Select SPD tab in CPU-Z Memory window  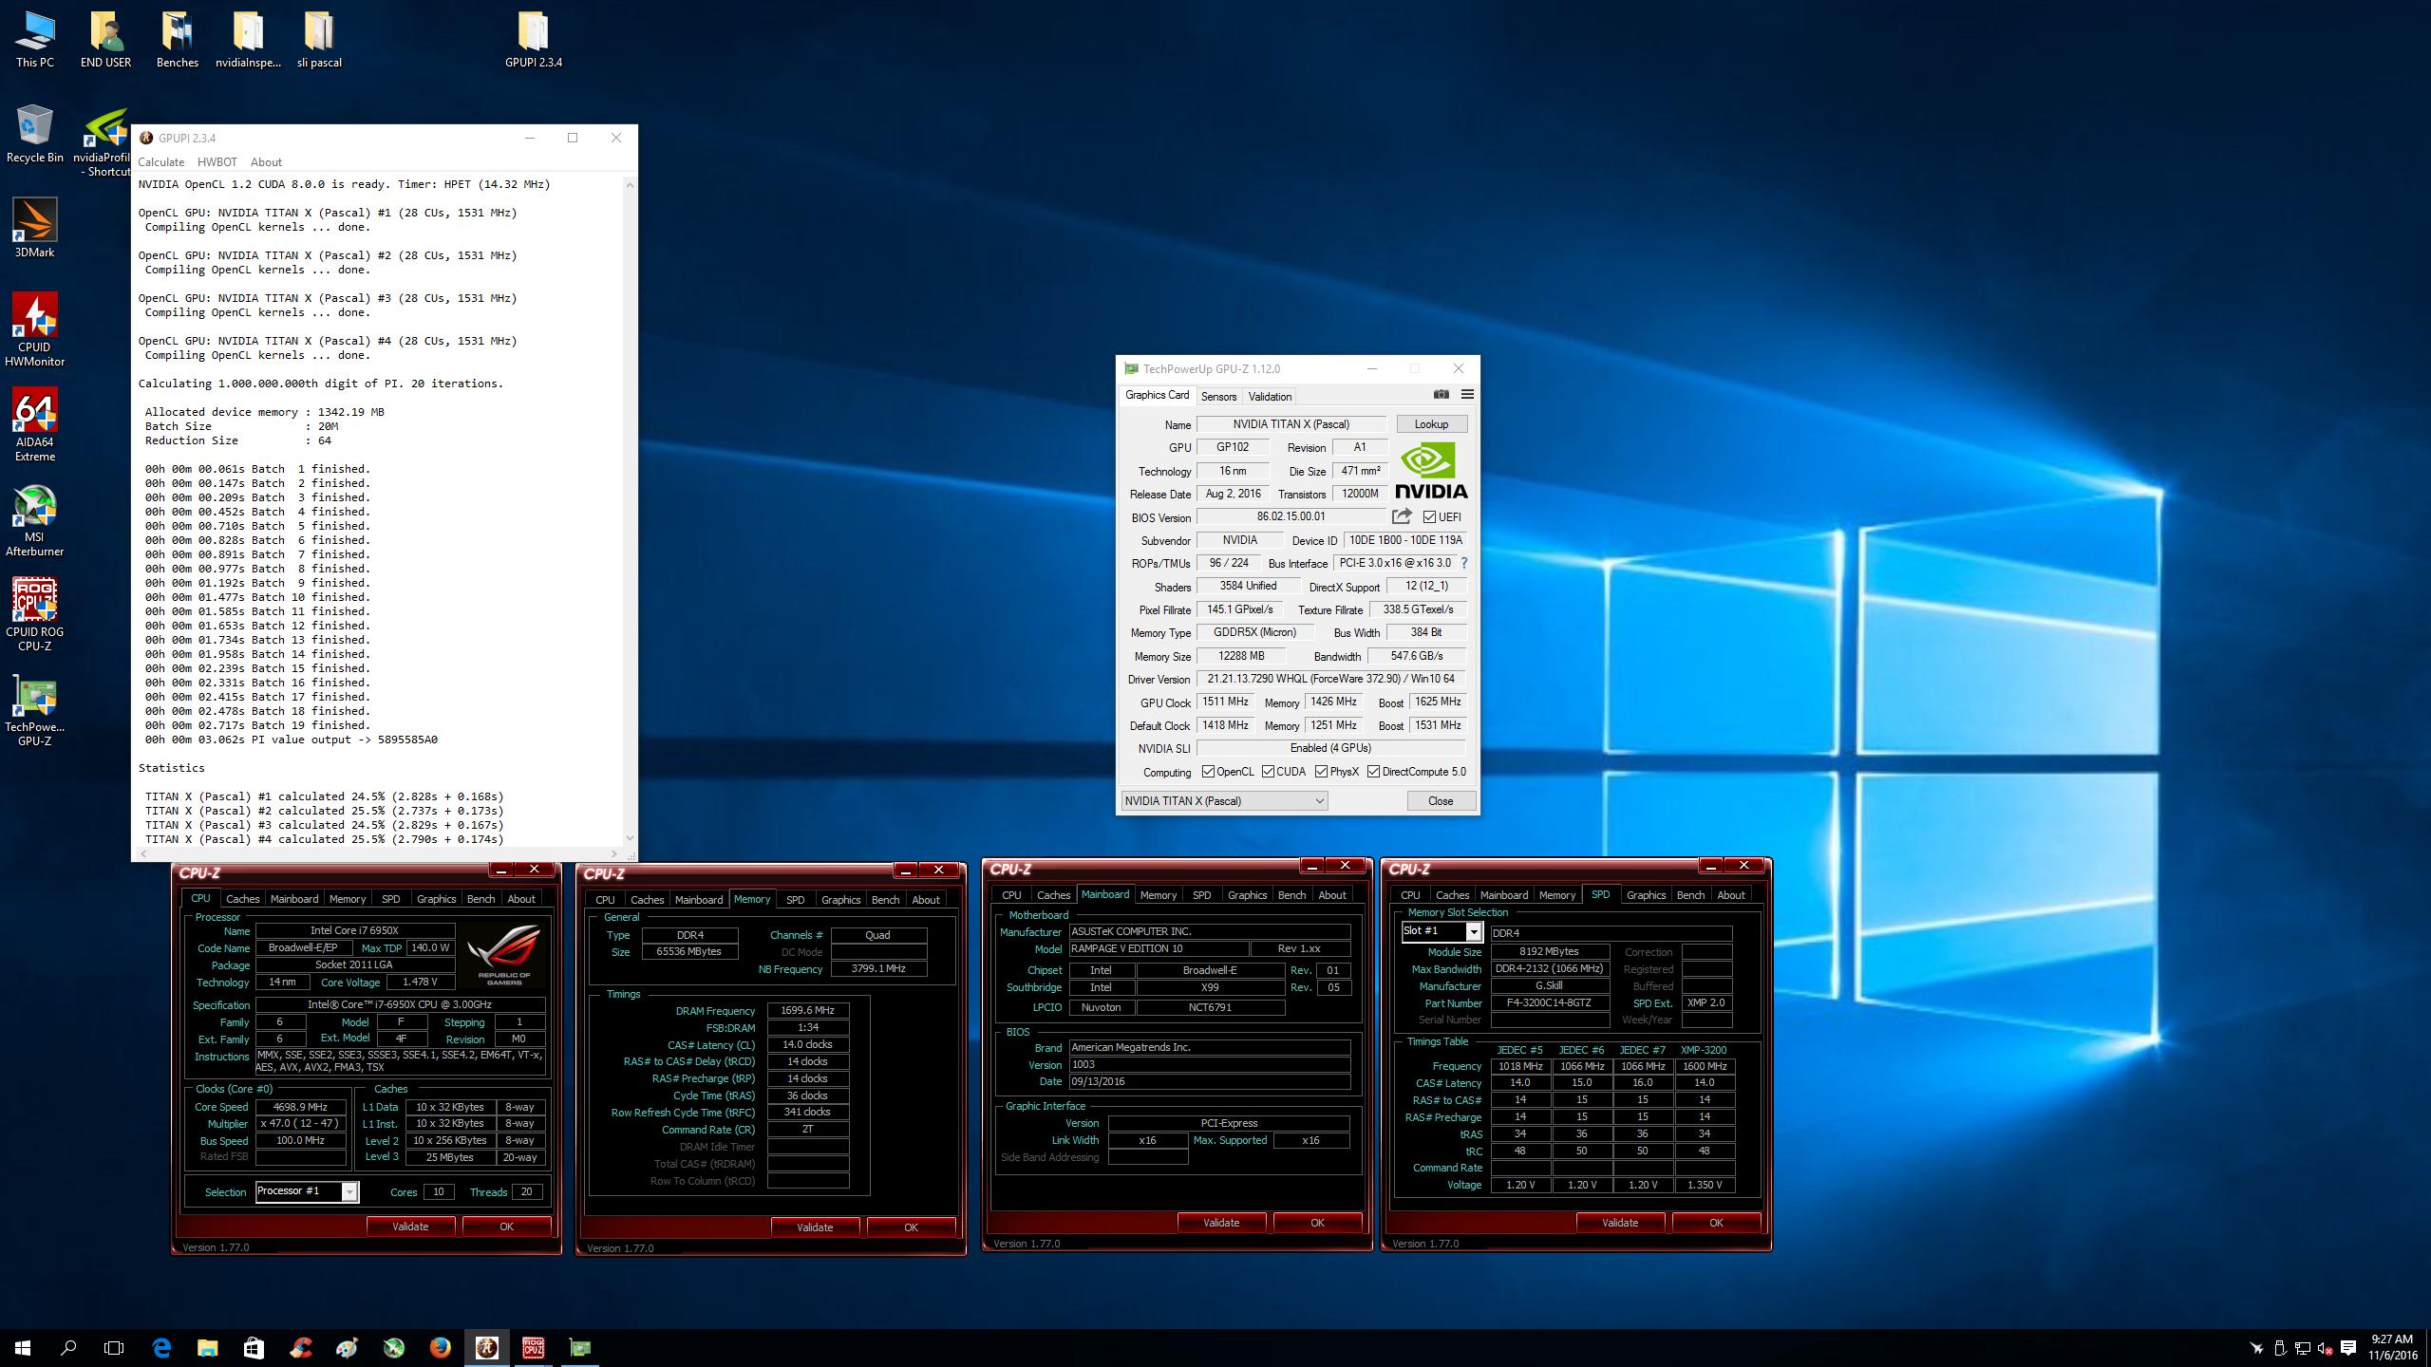pos(795,900)
